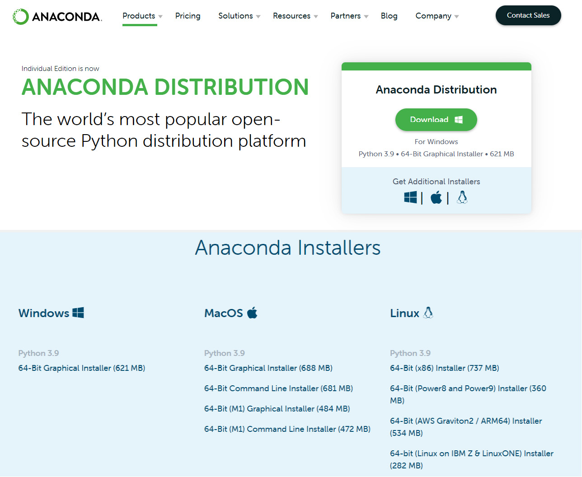Viewport: 582px width, 477px height.
Task: Download Linux 64-Bit (x86) Installer (737 MB)
Action: 445,368
